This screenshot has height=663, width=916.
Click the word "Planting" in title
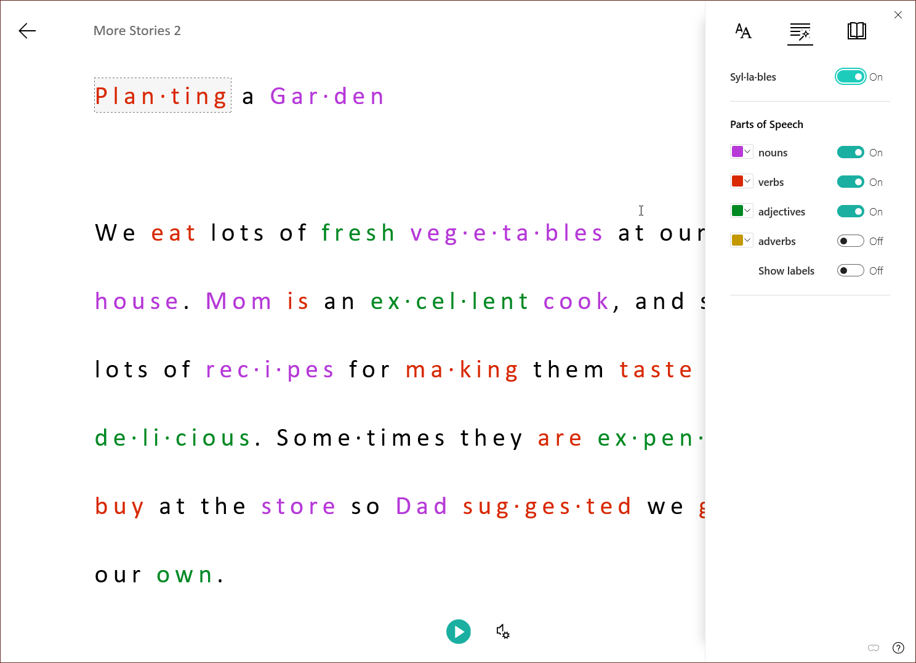162,96
